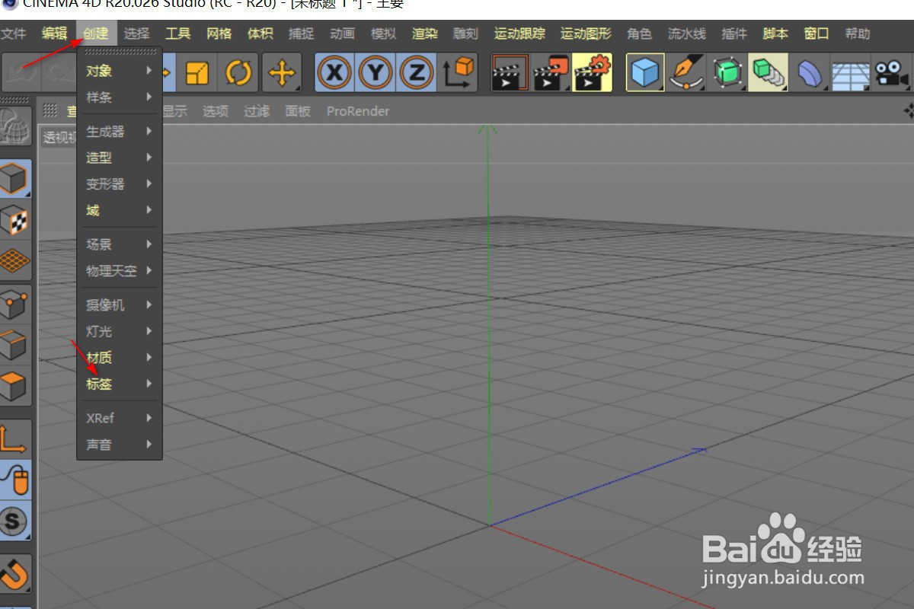Expand the 样条 submenu

click(x=120, y=97)
